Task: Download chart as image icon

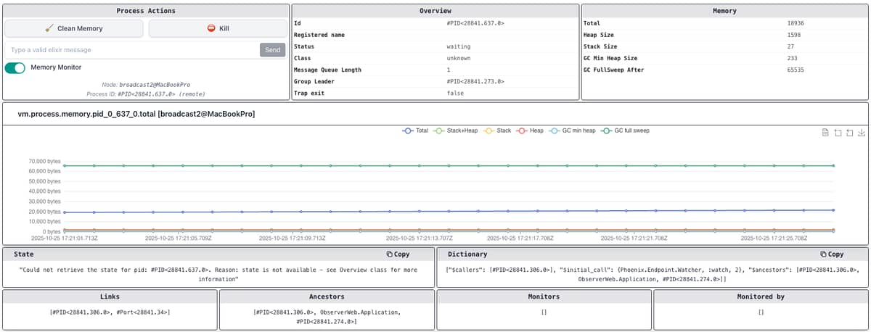Action: (x=861, y=133)
